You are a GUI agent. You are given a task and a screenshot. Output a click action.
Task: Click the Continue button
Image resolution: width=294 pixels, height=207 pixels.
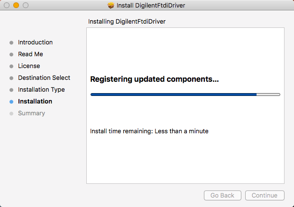click(x=265, y=195)
